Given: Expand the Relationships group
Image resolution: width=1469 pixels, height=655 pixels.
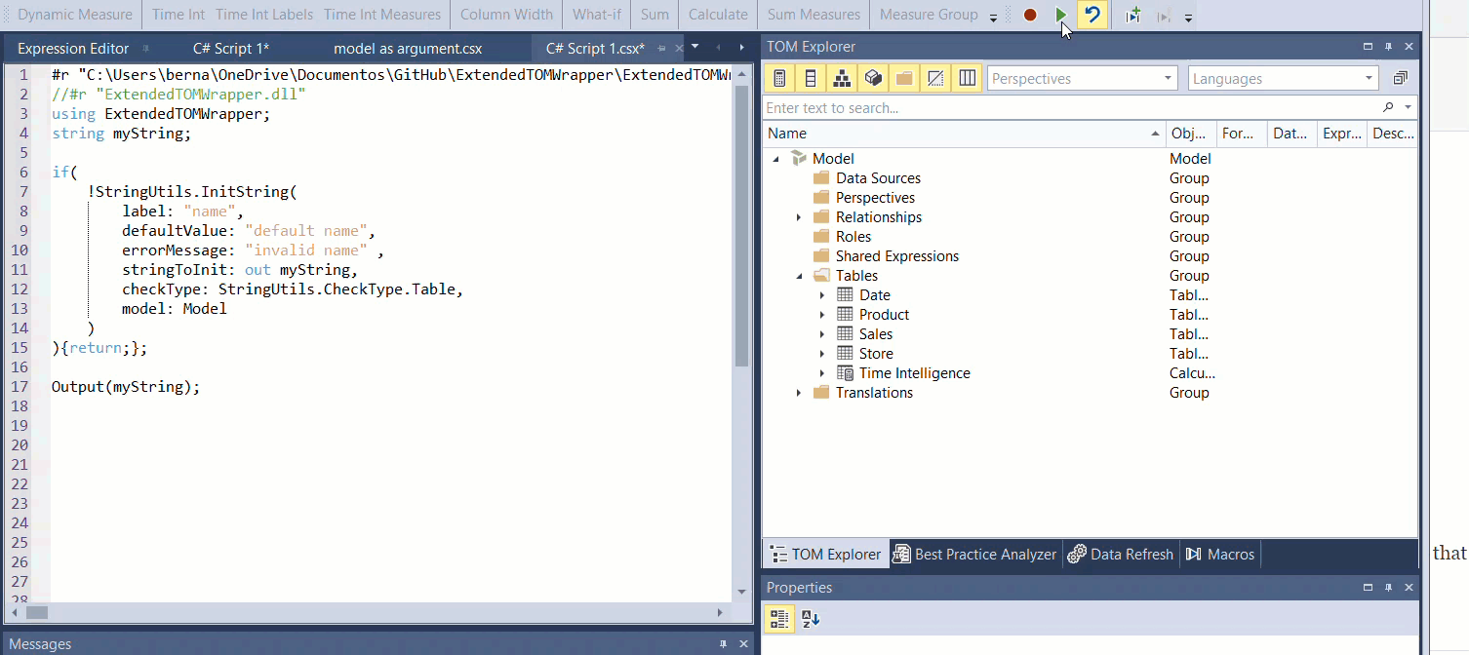Looking at the screenshot, I should coord(799,217).
